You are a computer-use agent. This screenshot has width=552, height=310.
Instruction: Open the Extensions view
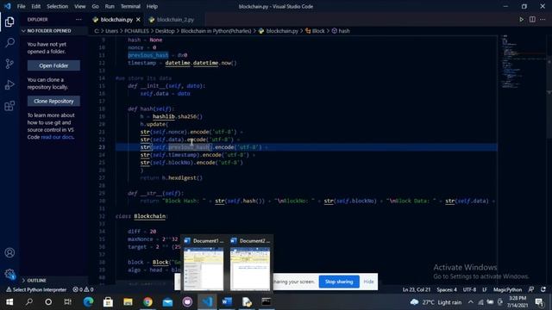pos(9,106)
